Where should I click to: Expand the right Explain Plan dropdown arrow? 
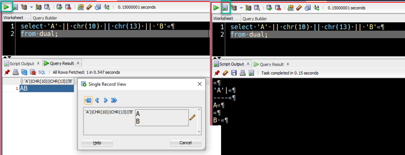(241, 8)
